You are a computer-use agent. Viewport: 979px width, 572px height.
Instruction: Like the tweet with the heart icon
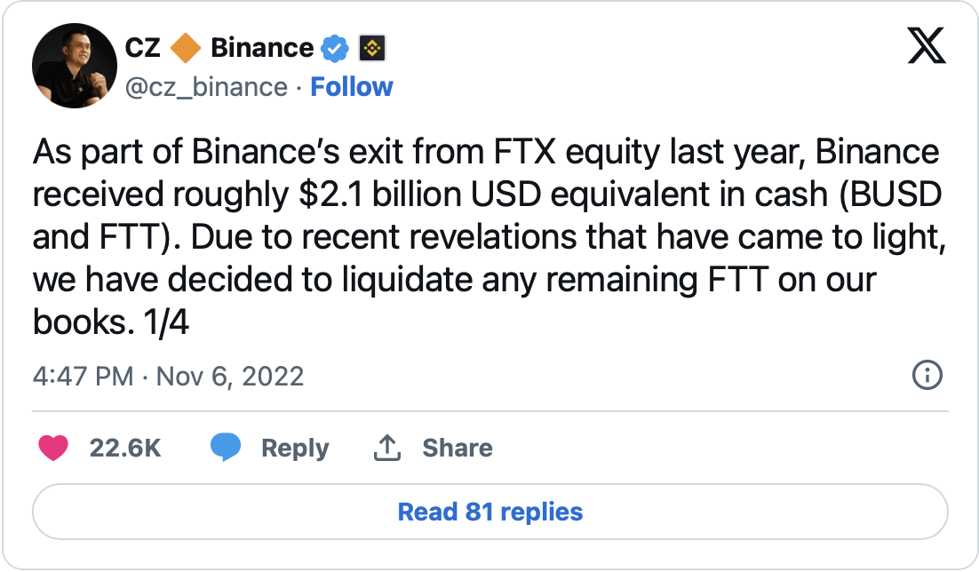click(x=53, y=448)
